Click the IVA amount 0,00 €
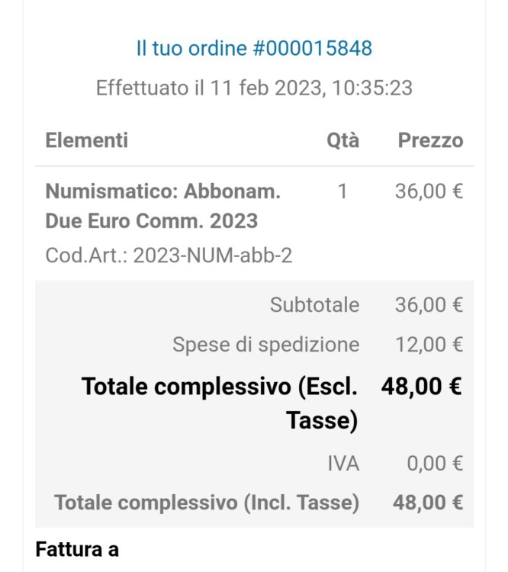This screenshot has width=508, height=572. 434,463
